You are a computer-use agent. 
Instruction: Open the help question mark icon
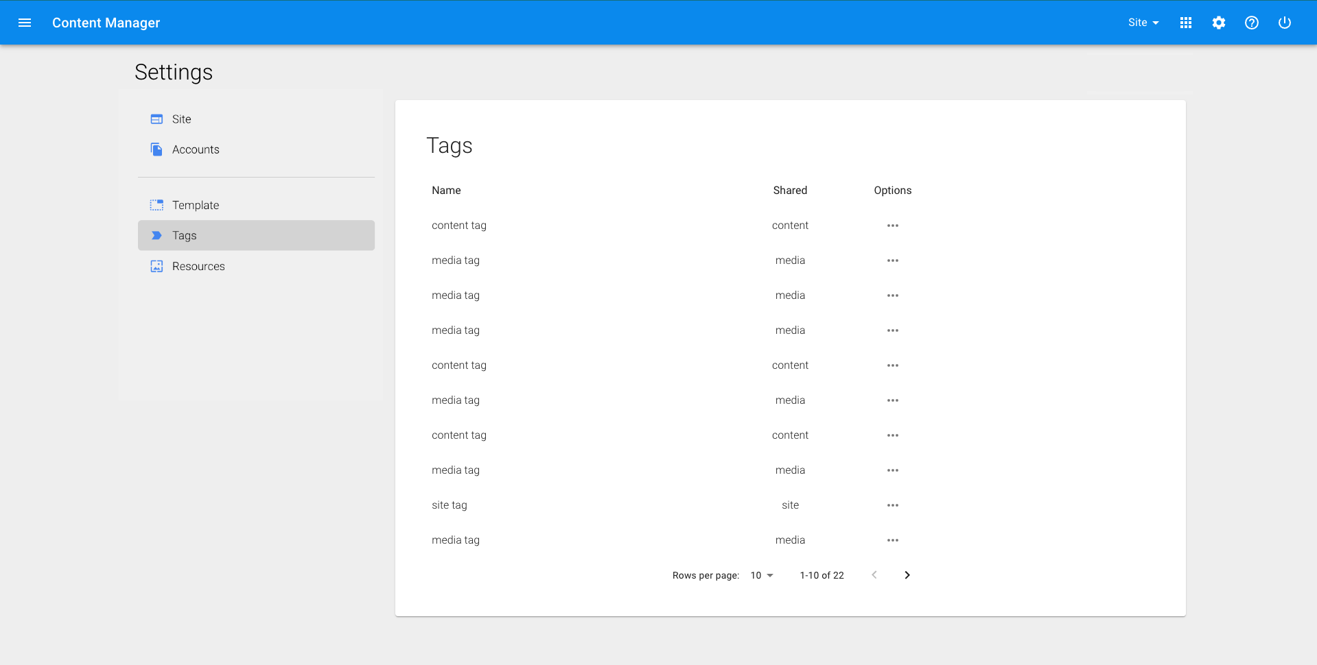click(1251, 23)
